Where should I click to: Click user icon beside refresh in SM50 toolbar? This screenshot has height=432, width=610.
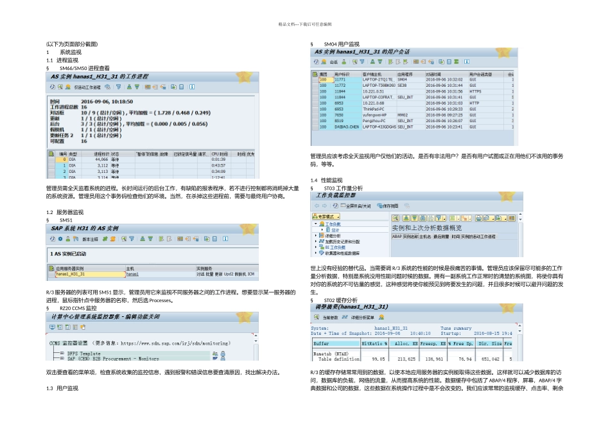[68, 87]
